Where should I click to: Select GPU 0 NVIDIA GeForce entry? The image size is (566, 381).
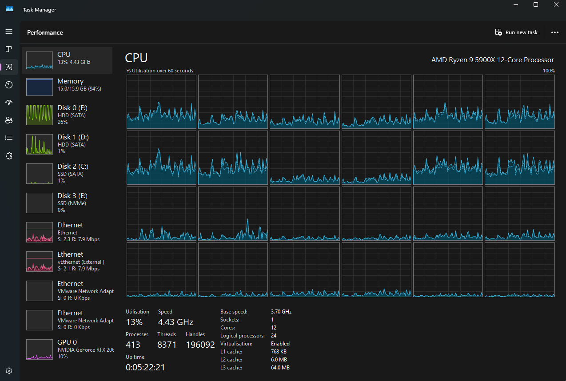(67, 349)
